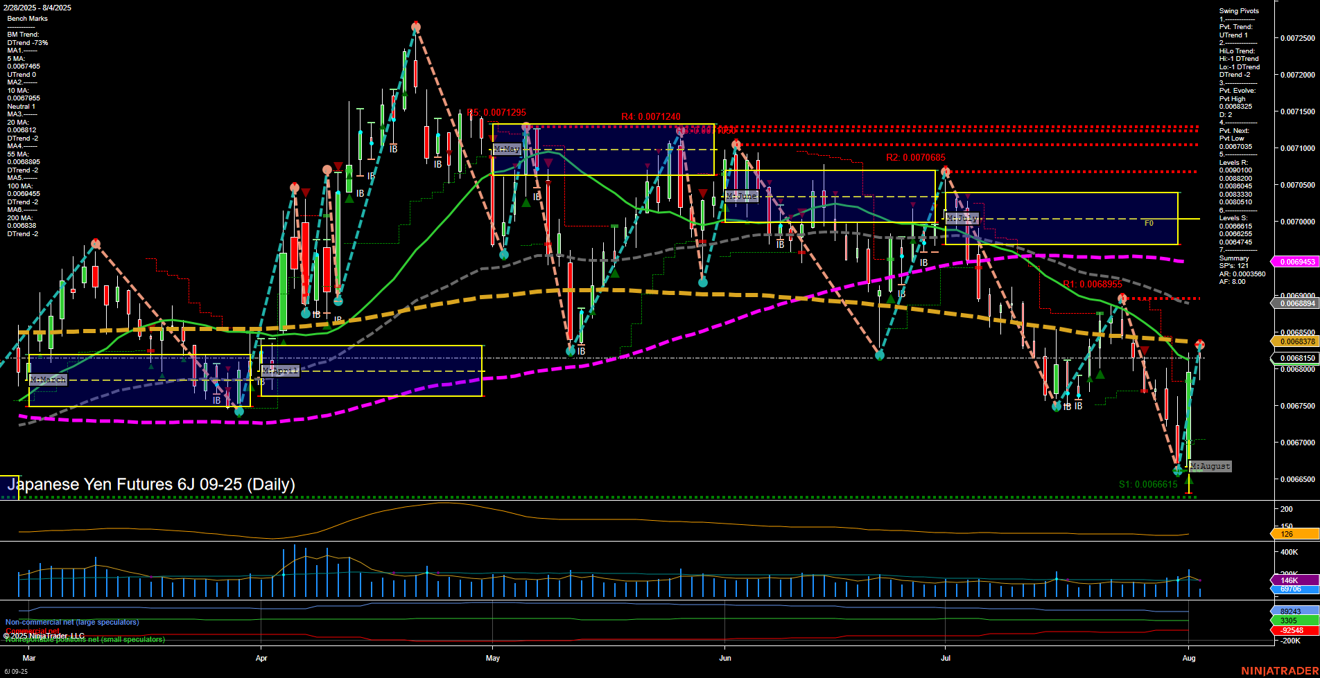1320x678 pixels.
Task: Click the Neutral 1 trend text
Action: [21, 107]
